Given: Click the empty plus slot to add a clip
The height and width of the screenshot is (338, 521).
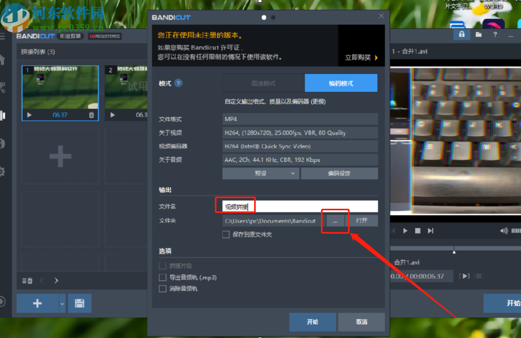Looking at the screenshot, I should tap(60, 156).
